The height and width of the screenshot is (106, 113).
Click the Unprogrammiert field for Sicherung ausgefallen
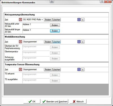click(36, 59)
